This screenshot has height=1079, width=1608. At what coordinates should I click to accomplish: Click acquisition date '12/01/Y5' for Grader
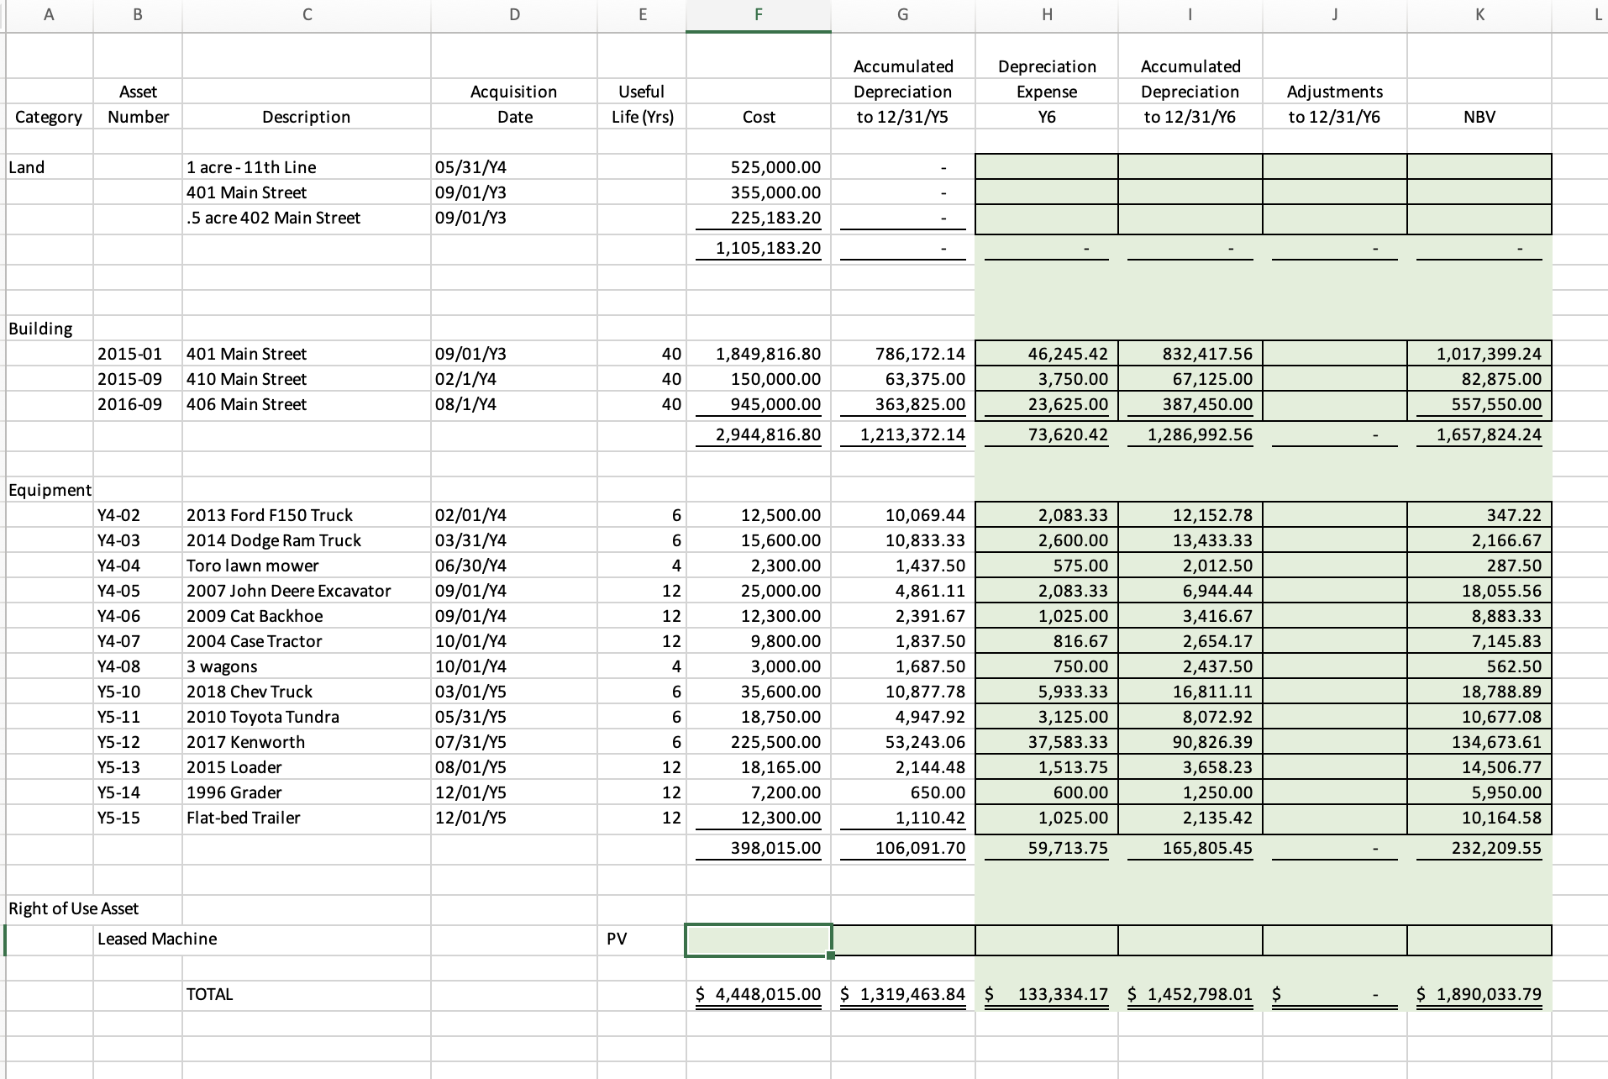pos(514,792)
